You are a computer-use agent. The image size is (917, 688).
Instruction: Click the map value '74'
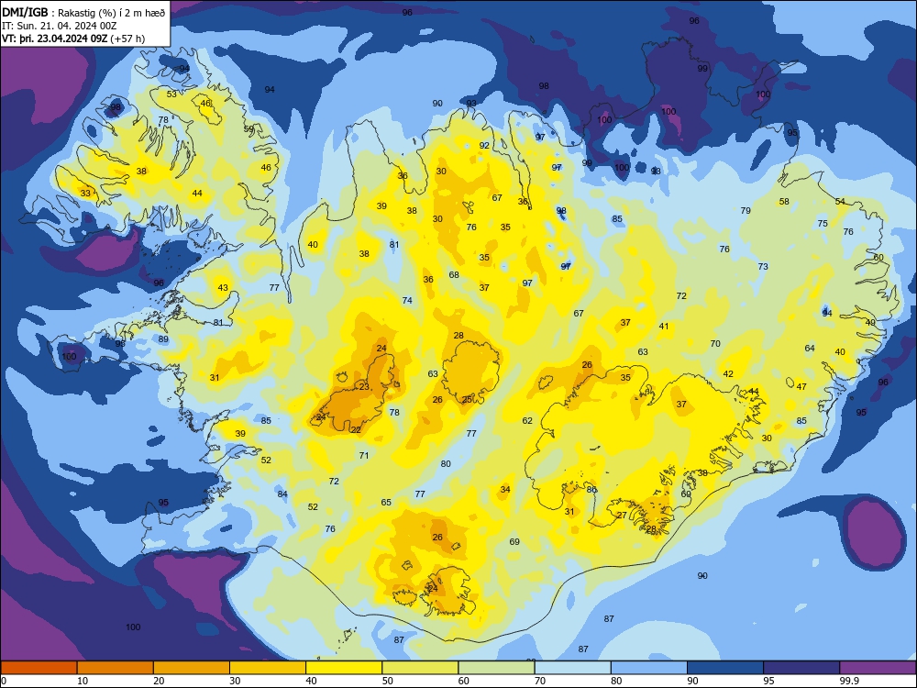click(407, 301)
